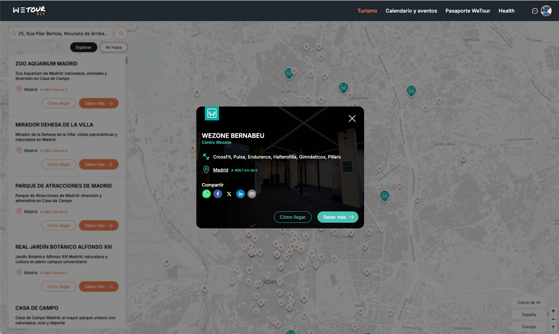The image size is (559, 334).
Task: Zoom in on the map
Action: pyautogui.click(x=553, y=311)
